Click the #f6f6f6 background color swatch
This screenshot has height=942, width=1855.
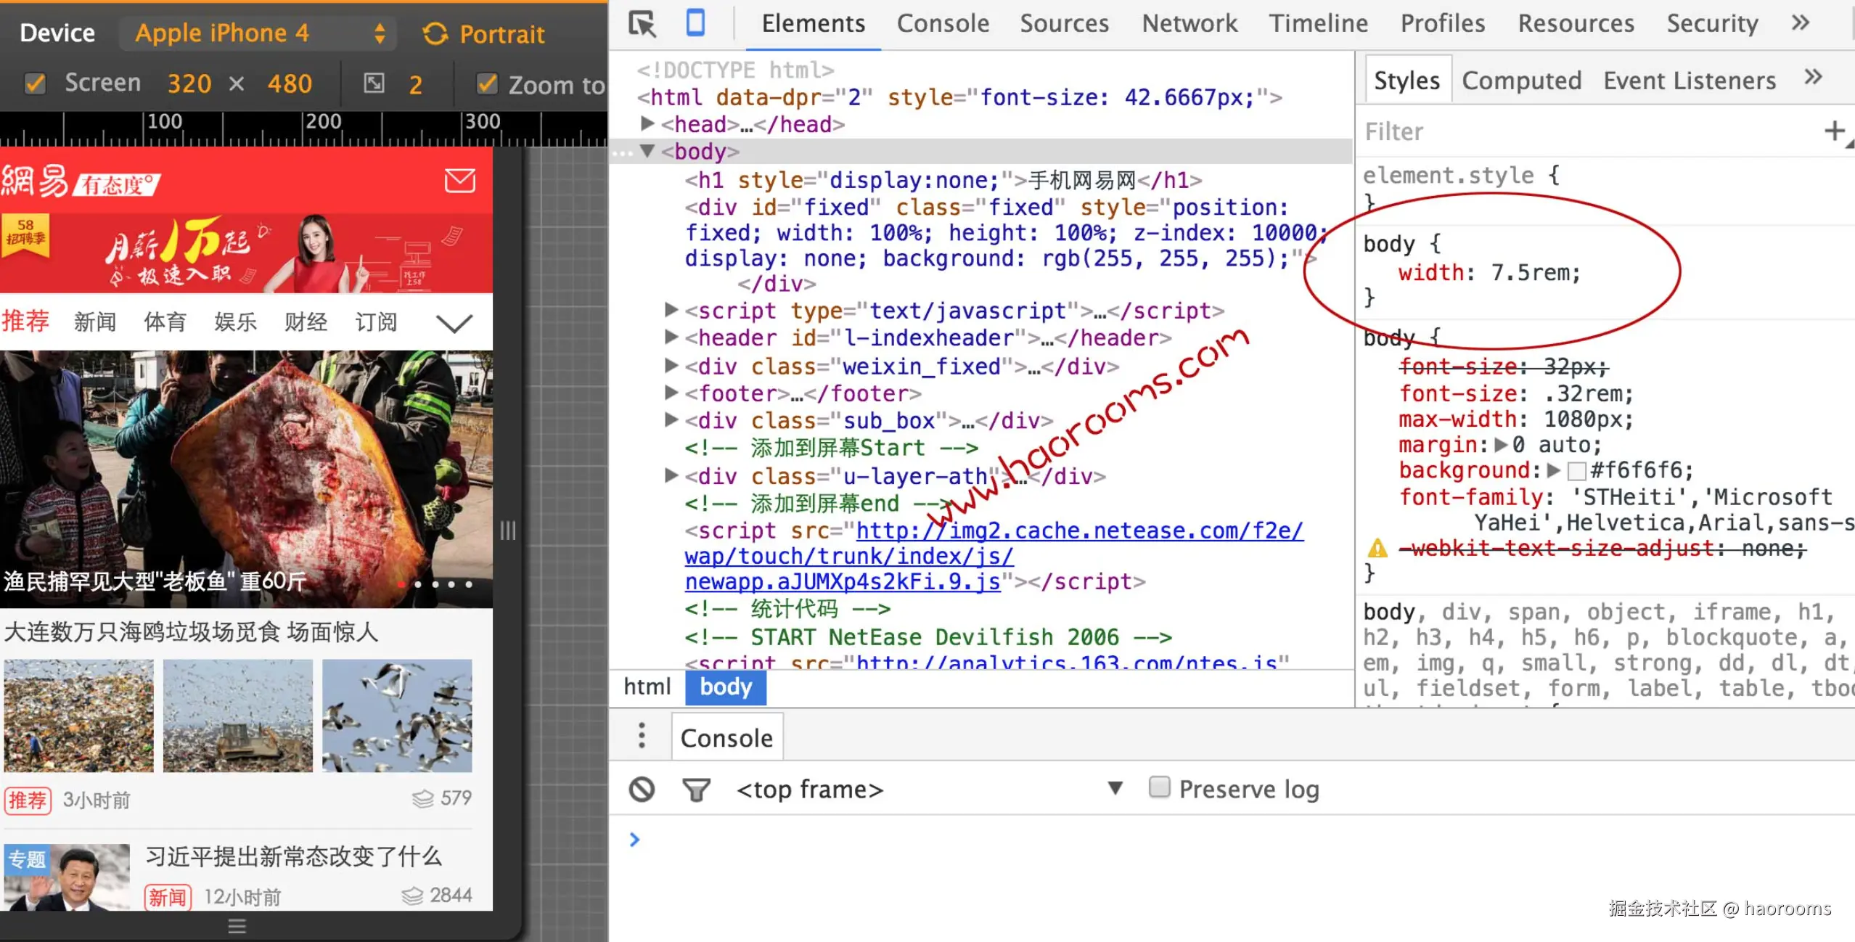tap(1576, 471)
